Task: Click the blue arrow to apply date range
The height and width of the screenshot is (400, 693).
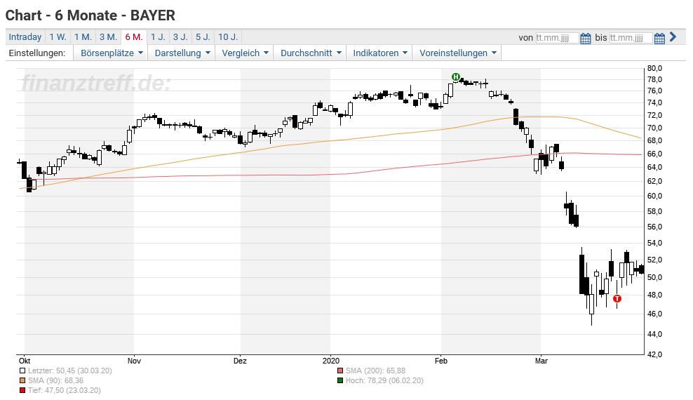Action: pyautogui.click(x=673, y=36)
